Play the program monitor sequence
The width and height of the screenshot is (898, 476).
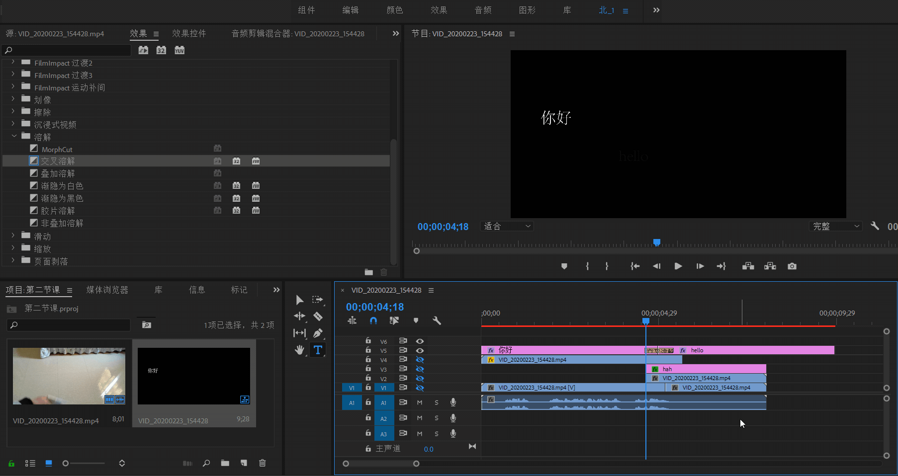(x=678, y=266)
